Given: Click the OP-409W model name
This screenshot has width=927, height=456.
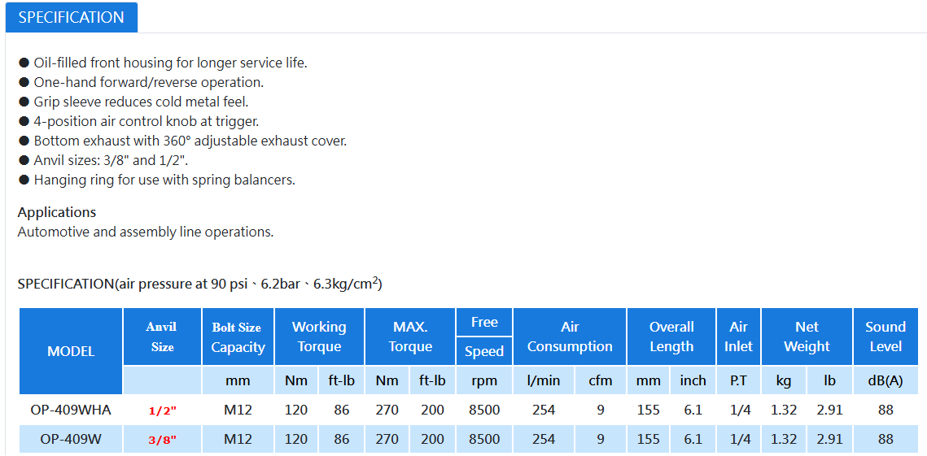Looking at the screenshot, I should tap(71, 440).
